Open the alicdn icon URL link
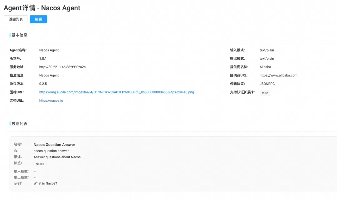 point(116,92)
